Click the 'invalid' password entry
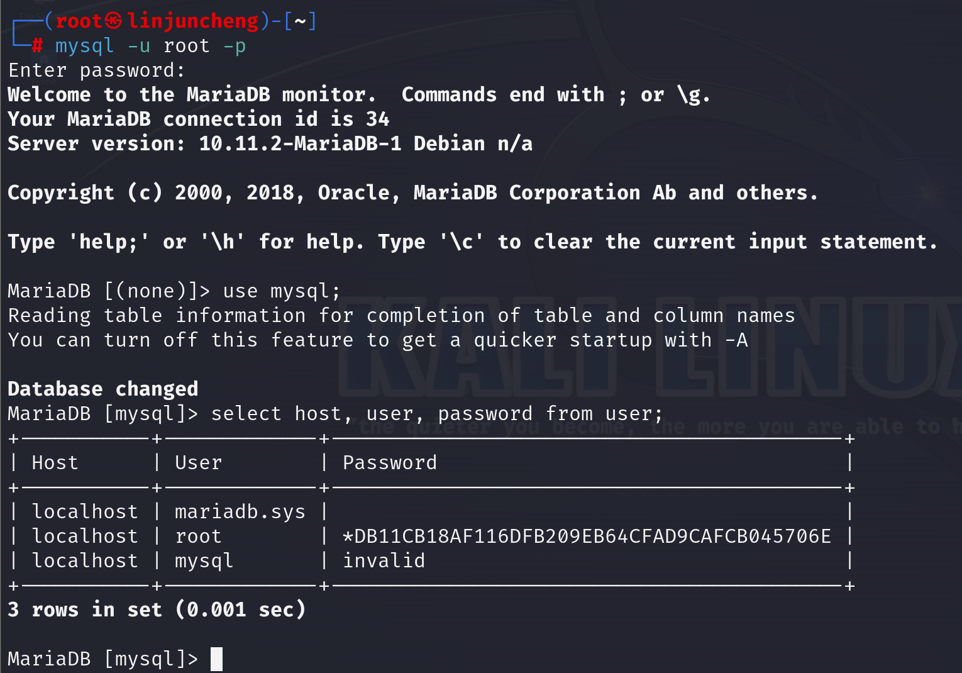The height and width of the screenshot is (673, 962). (x=384, y=561)
